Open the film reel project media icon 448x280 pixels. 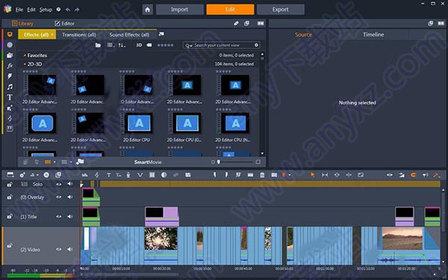click(10, 45)
